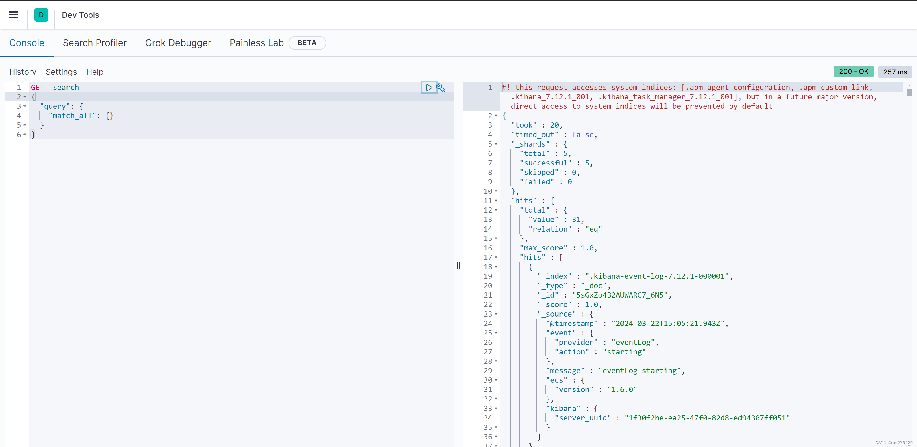This screenshot has width=917, height=447.
Task: Switch to Grok Debugger tab
Action: [178, 43]
